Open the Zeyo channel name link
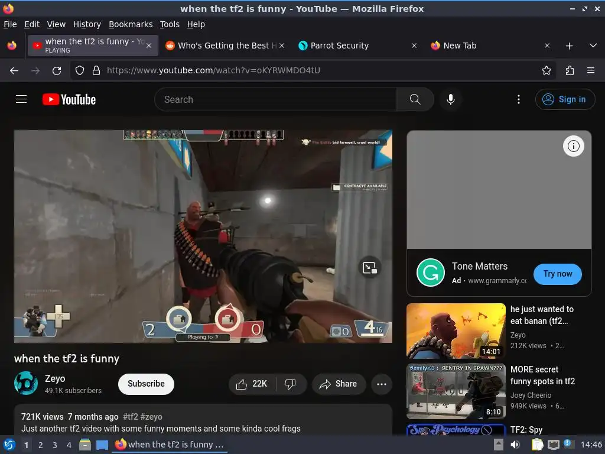 tap(55, 378)
